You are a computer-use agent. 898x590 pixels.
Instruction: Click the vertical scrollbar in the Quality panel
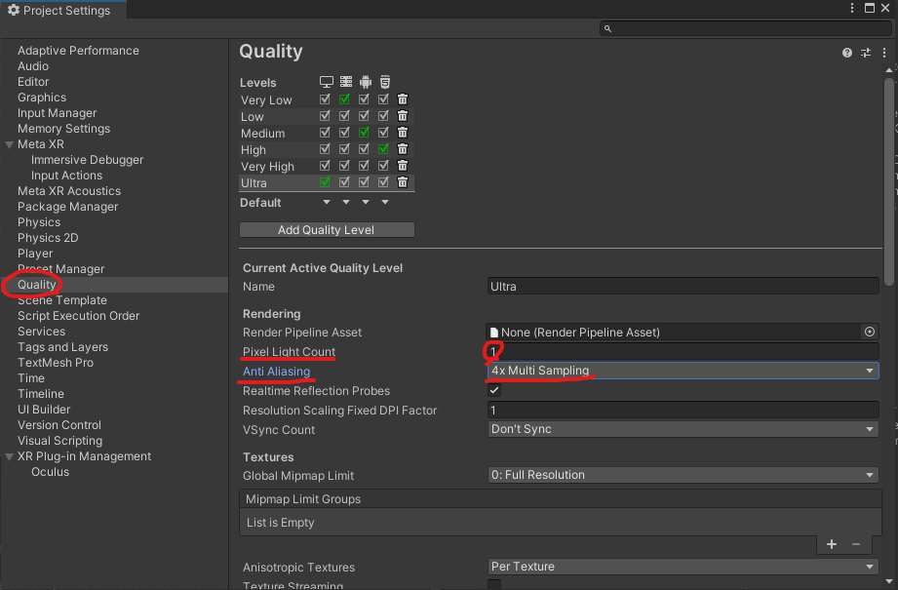[889, 181]
